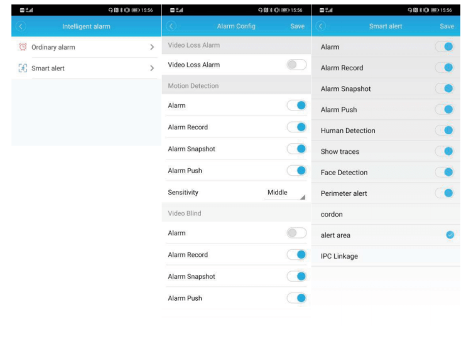Tap the Show traces label
This screenshot has width=471, height=349.
tap(340, 151)
